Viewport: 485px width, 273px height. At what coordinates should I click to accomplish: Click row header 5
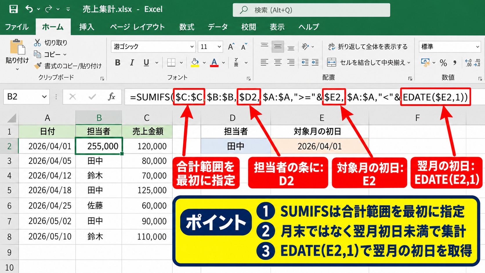9,190
